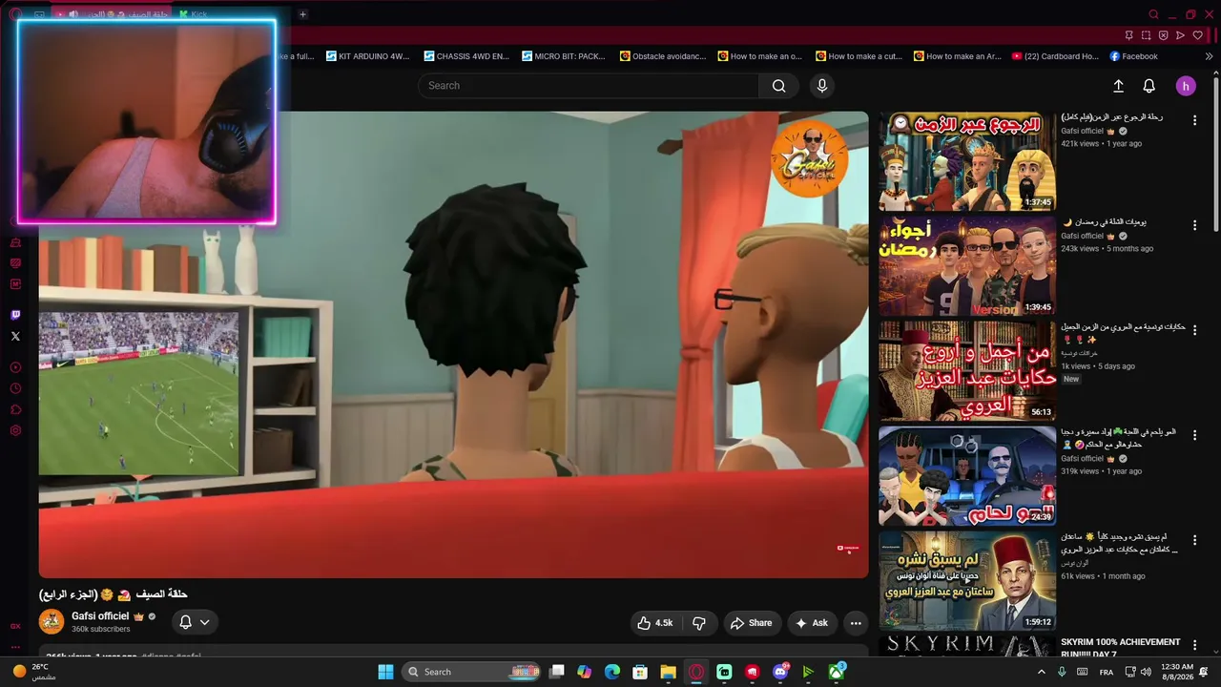Open the Opera search tabs magnifier icon
This screenshot has height=687, width=1221.
point(1153,14)
